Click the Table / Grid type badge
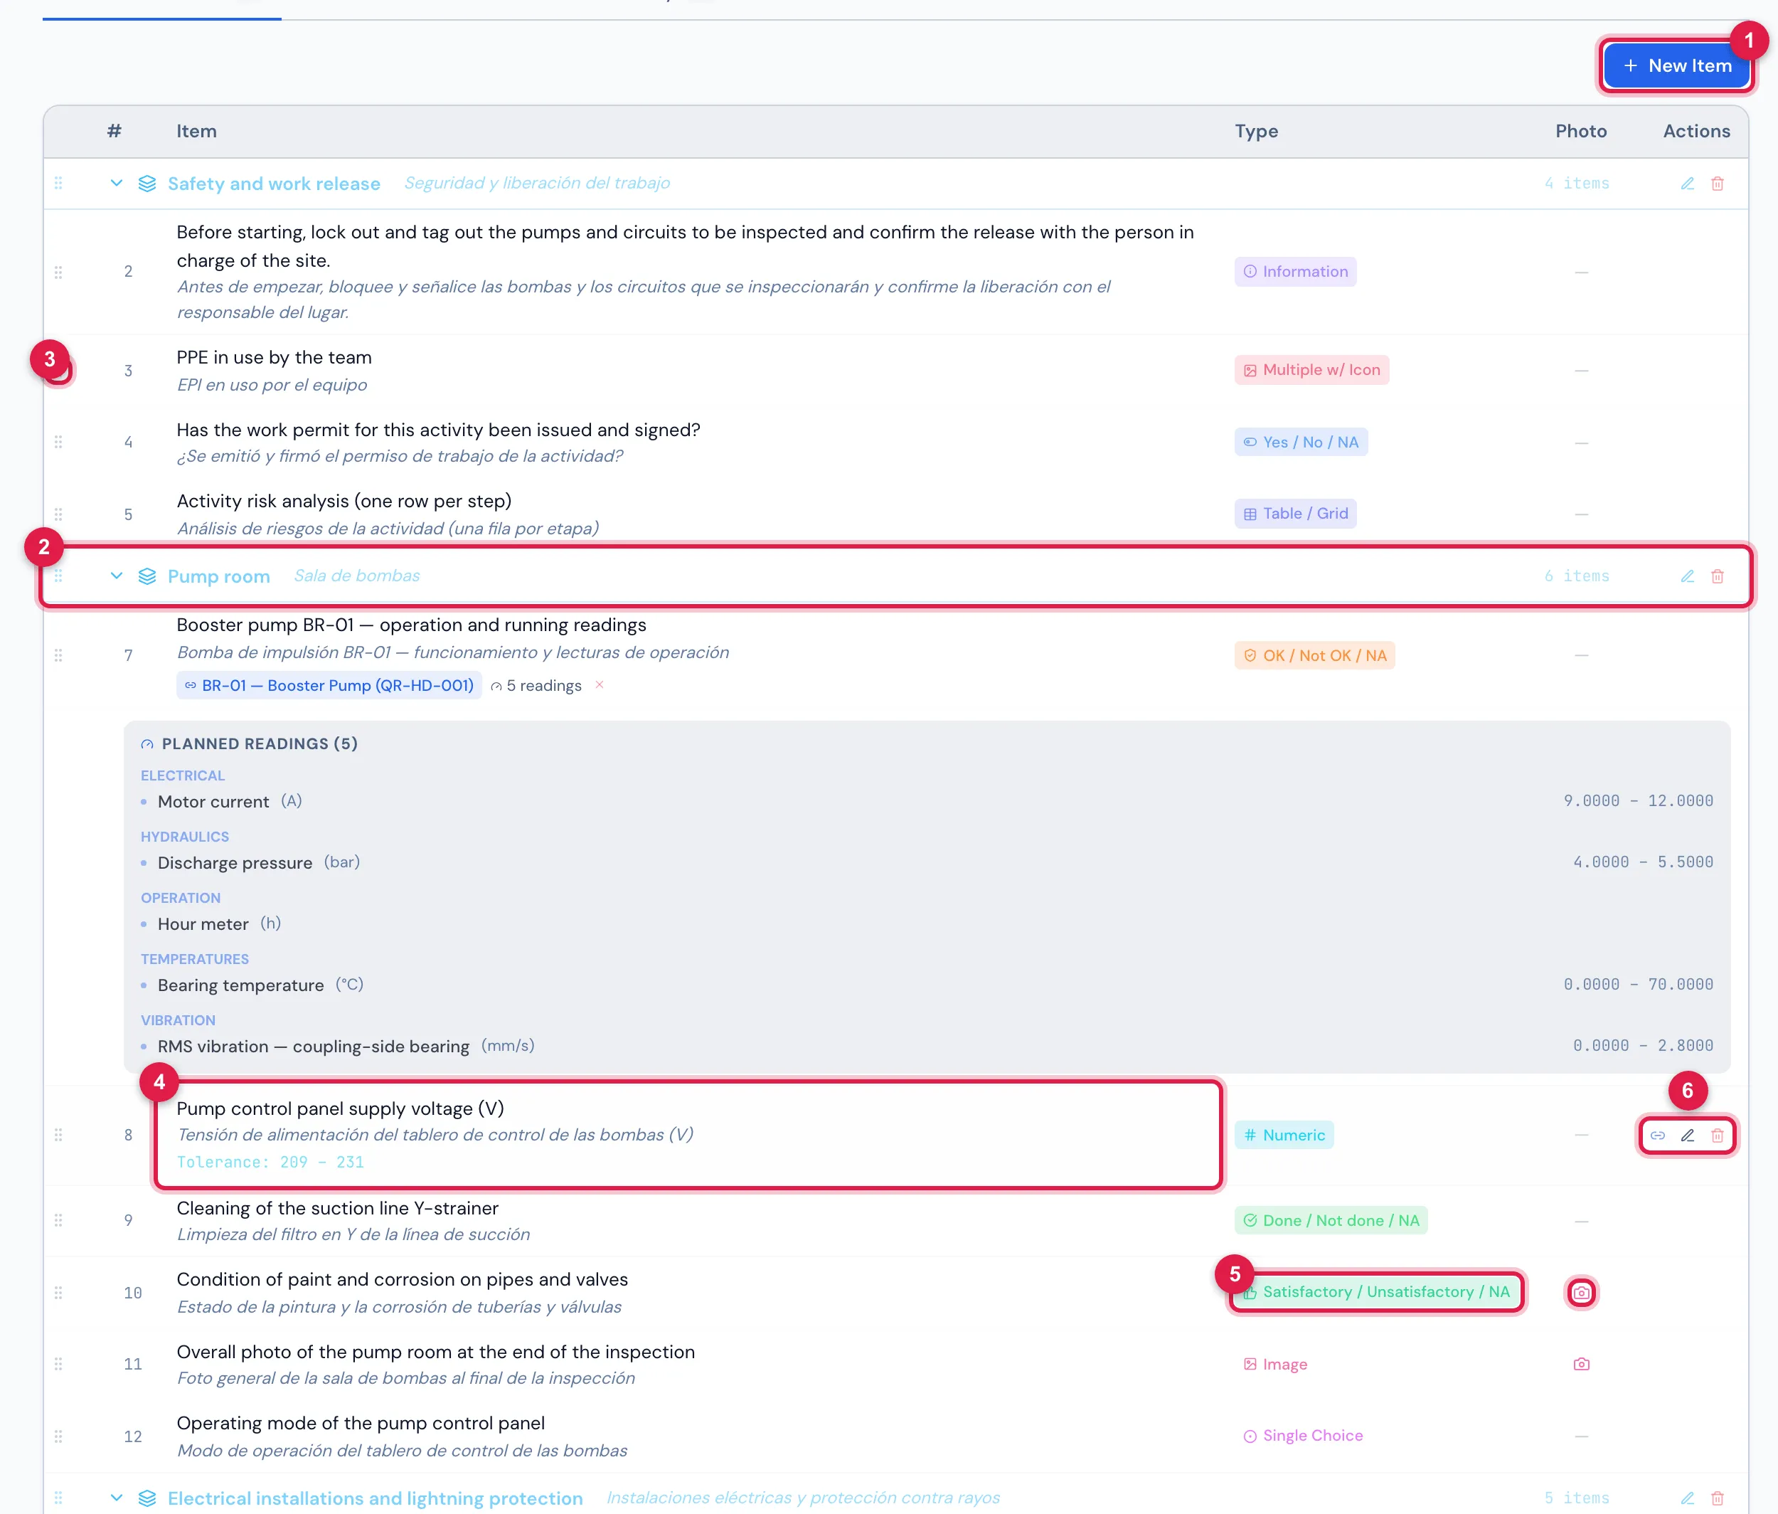 coord(1295,513)
